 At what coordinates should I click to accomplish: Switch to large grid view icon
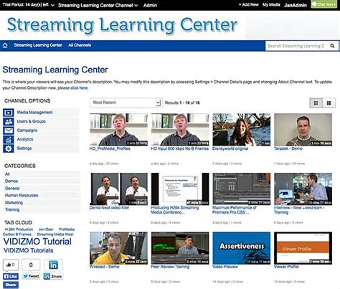(329, 103)
